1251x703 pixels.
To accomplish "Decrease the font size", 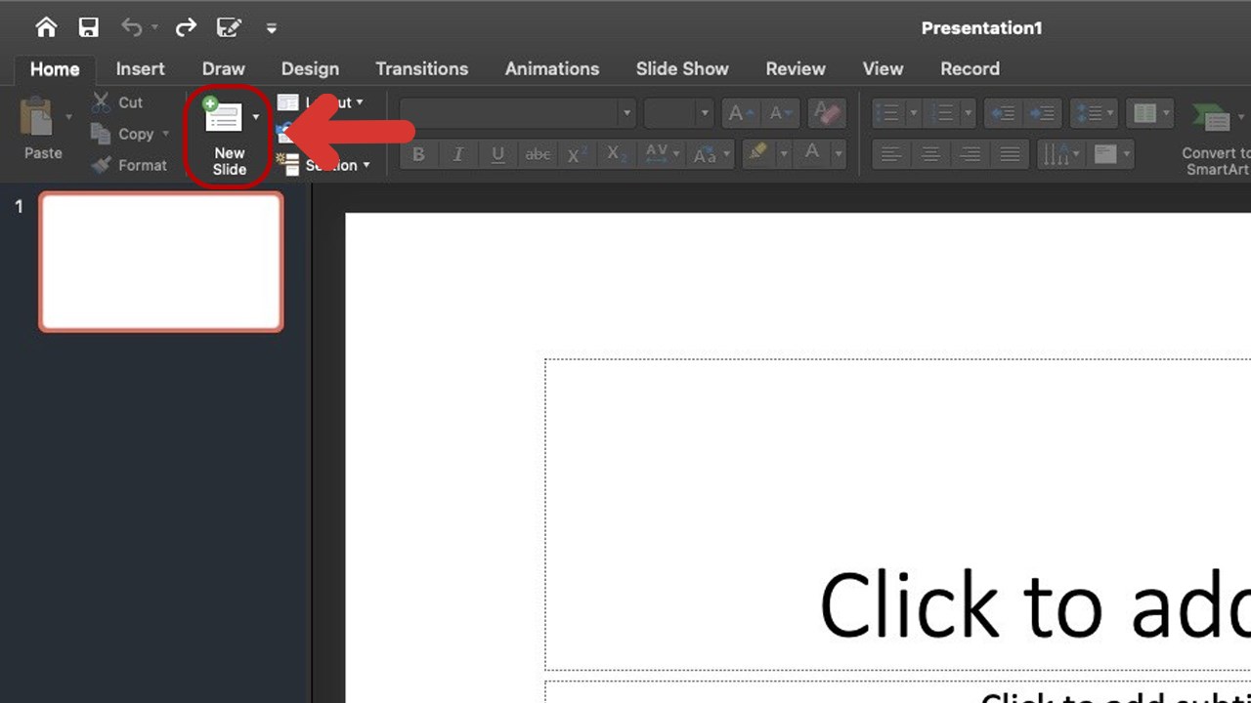I will [x=780, y=114].
